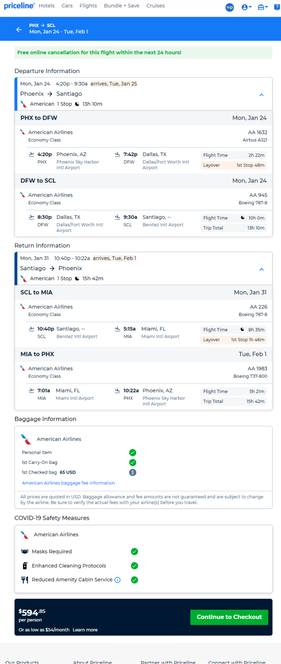The width and height of the screenshot is (281, 664).
Task: Click the Enhanced Cleaning Protocols green checkmark
Action: tap(134, 566)
